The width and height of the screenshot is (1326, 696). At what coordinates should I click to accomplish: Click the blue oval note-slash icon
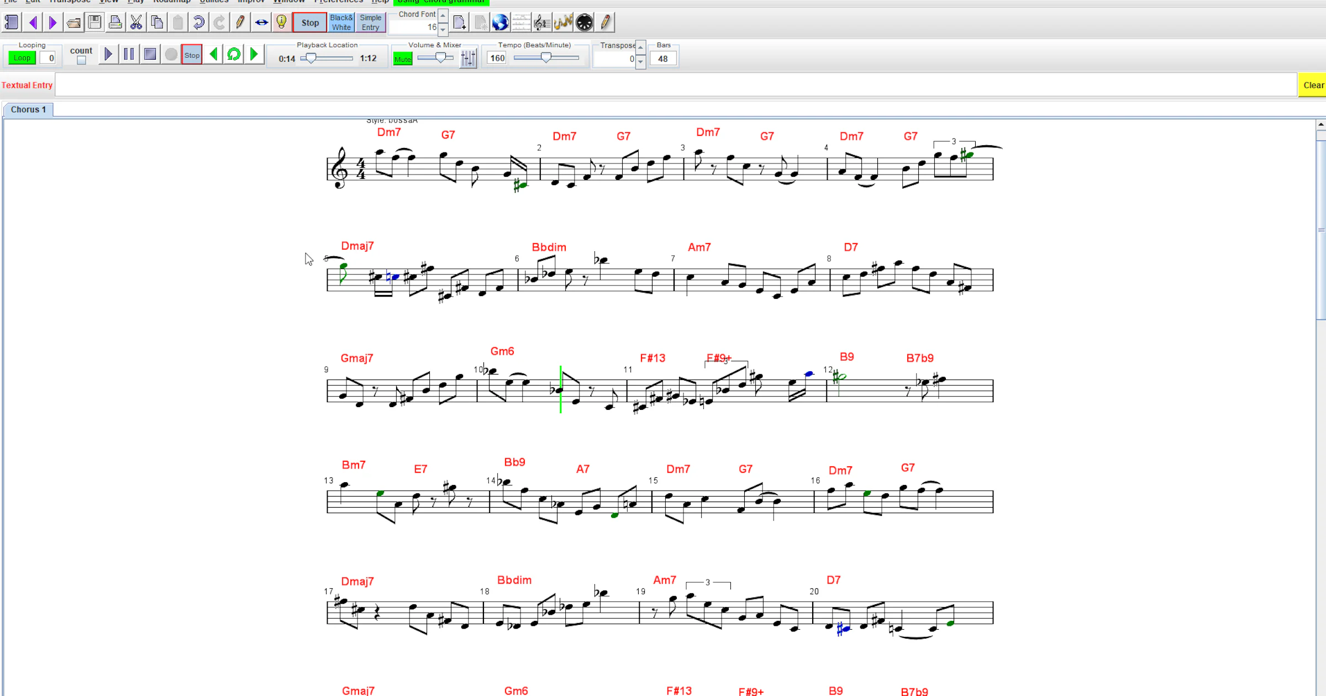coord(261,23)
